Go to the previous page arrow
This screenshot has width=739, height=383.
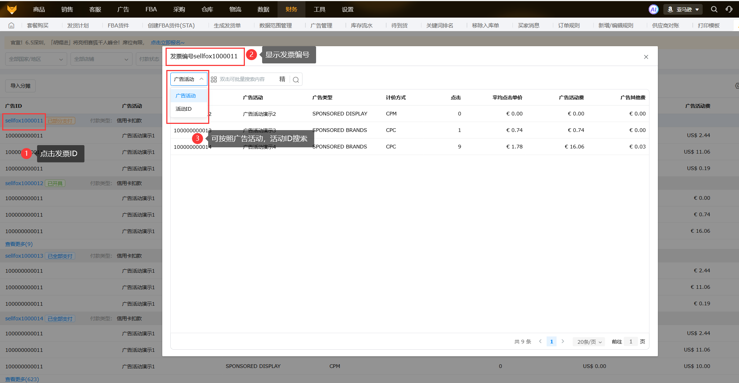540,341
